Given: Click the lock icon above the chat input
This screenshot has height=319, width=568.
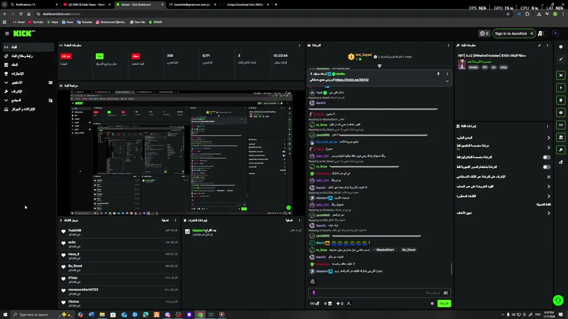Looking at the screenshot, I should click(x=312, y=281).
